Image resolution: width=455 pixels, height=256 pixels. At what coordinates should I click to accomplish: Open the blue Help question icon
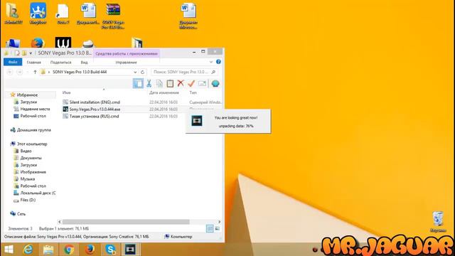coord(218,62)
